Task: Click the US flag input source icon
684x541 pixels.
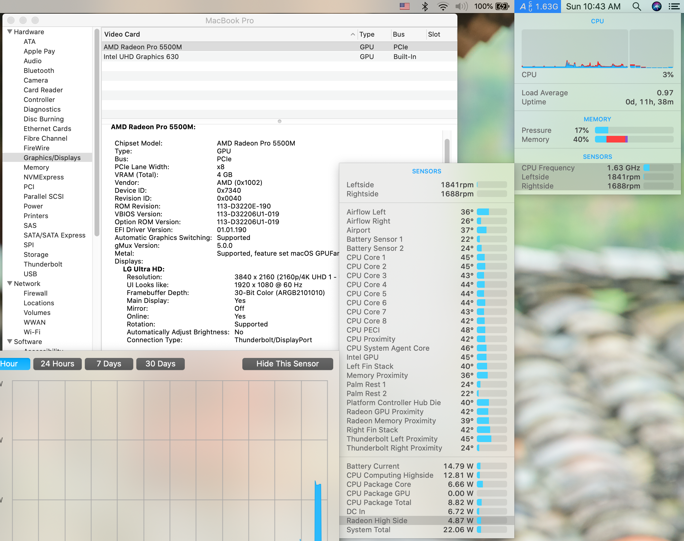Action: click(x=405, y=6)
